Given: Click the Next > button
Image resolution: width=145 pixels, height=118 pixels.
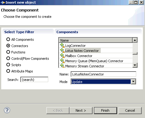Looking at the screenshot, I should pos(81,110).
